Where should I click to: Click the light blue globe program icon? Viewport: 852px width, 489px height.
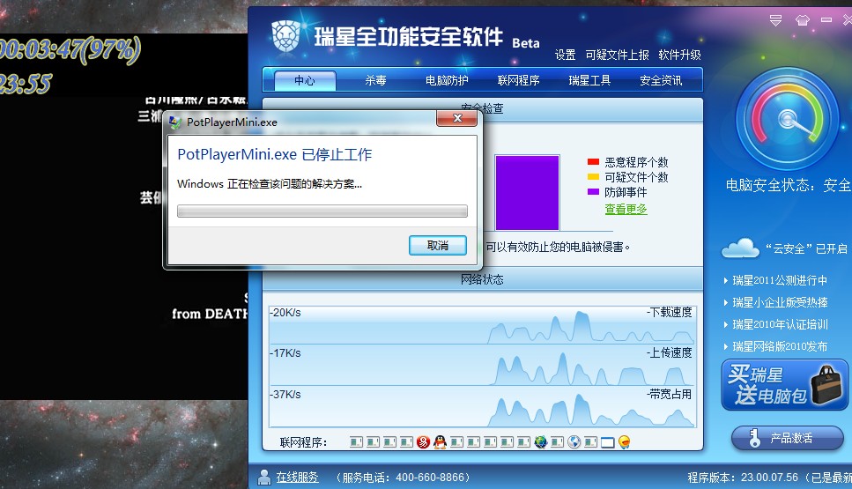[x=574, y=442]
